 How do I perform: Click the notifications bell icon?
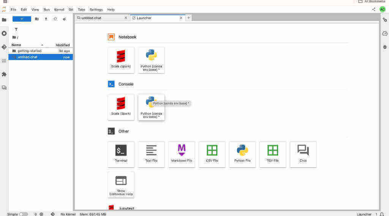click(382, 214)
